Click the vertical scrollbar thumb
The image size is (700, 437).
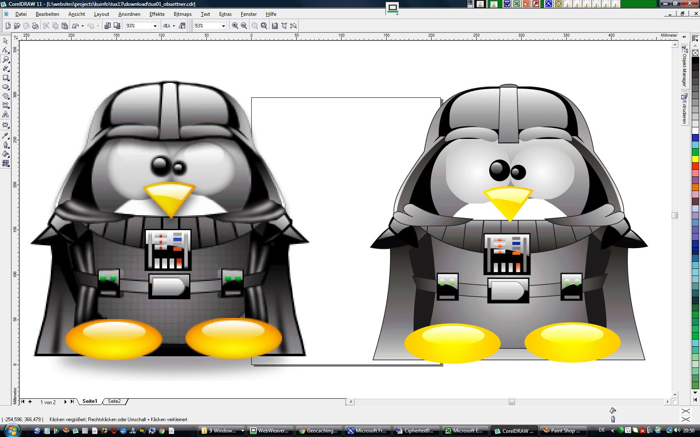pyautogui.click(x=675, y=215)
